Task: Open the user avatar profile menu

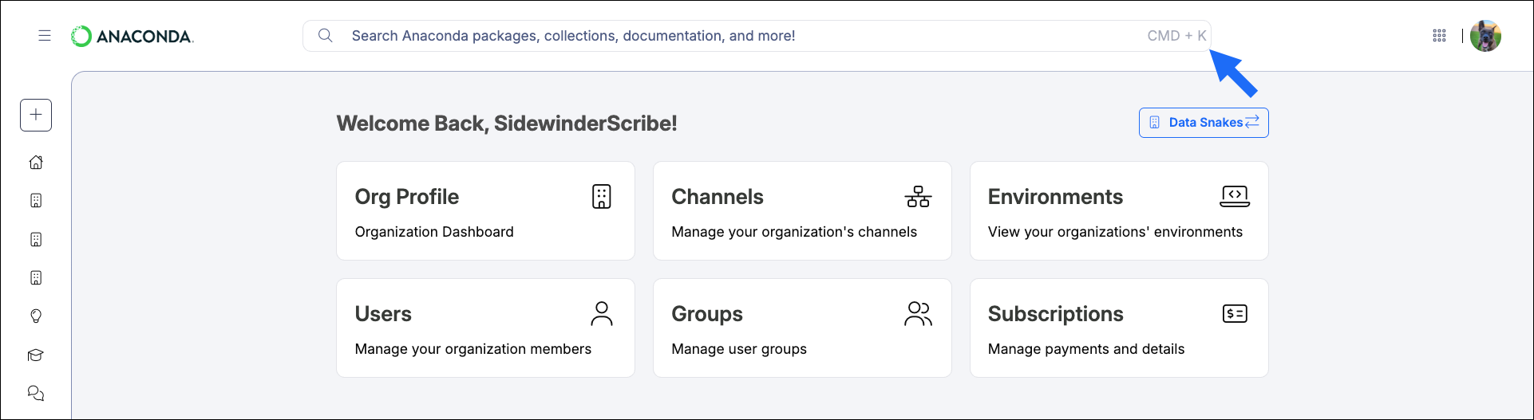Action: pos(1485,36)
